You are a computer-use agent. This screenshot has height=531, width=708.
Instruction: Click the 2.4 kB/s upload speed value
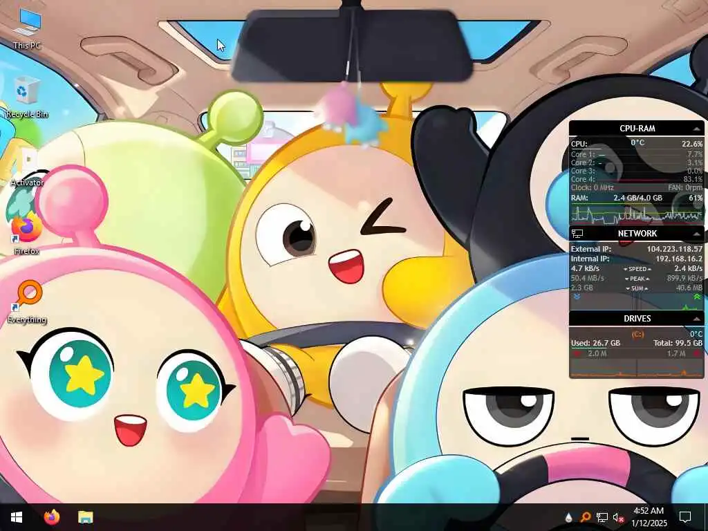click(688, 268)
